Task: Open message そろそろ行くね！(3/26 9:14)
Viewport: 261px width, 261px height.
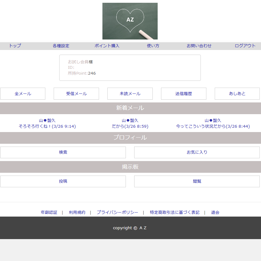Action: pyautogui.click(x=47, y=126)
